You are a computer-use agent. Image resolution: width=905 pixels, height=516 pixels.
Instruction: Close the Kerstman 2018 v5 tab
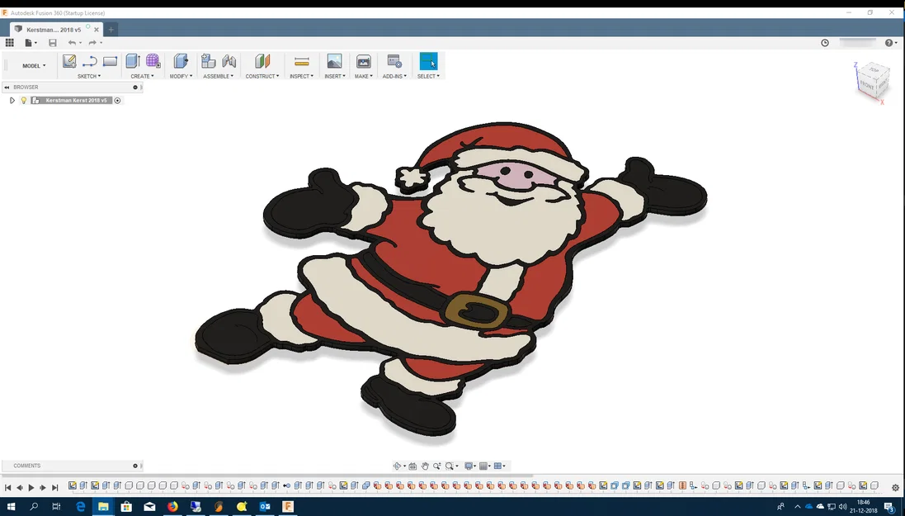(97, 30)
